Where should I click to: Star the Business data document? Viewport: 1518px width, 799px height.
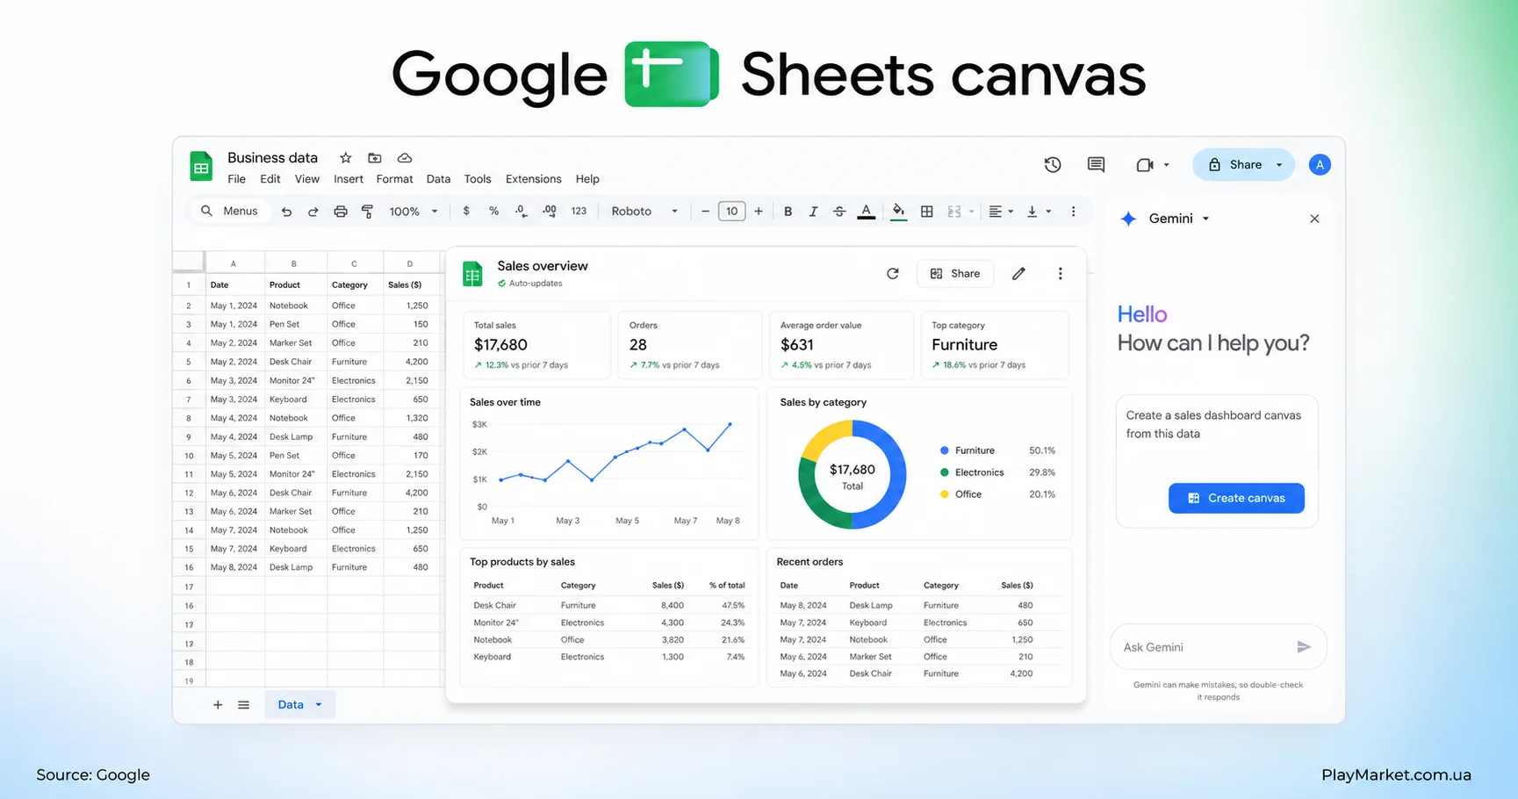[x=346, y=158]
